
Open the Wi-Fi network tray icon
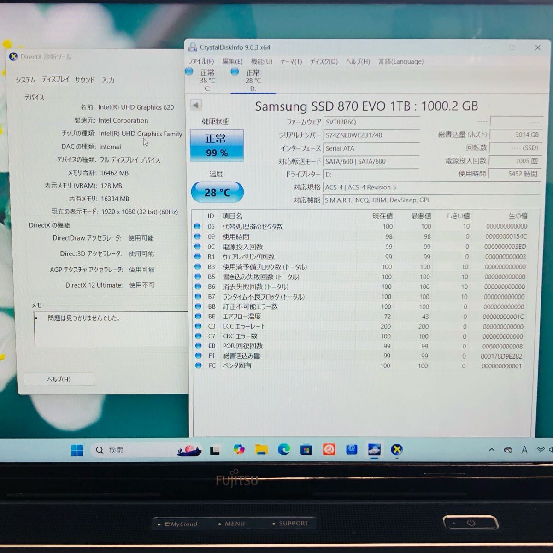tap(541, 450)
